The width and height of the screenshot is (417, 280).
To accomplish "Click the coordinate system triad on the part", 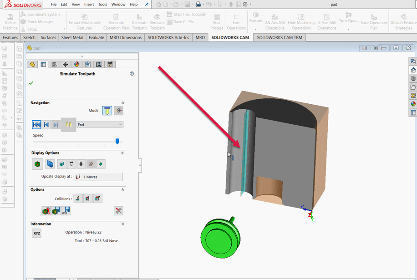I will tap(308, 213).
